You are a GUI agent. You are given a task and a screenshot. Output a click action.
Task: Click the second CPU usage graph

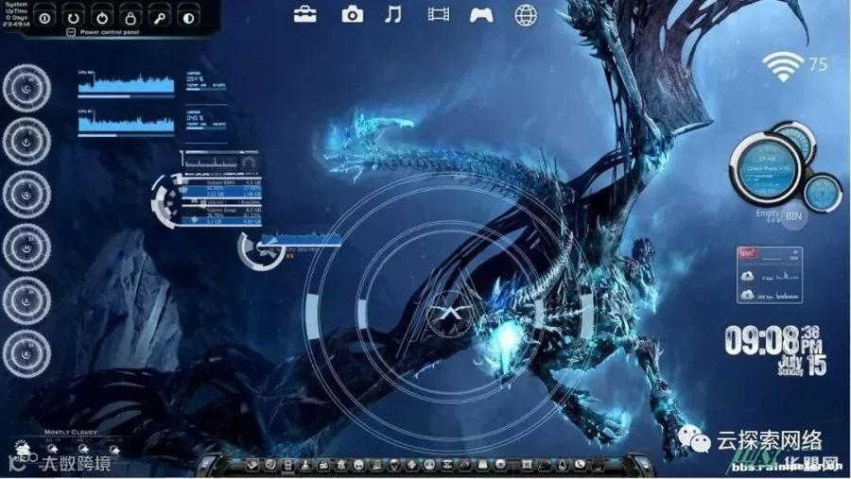[126, 123]
